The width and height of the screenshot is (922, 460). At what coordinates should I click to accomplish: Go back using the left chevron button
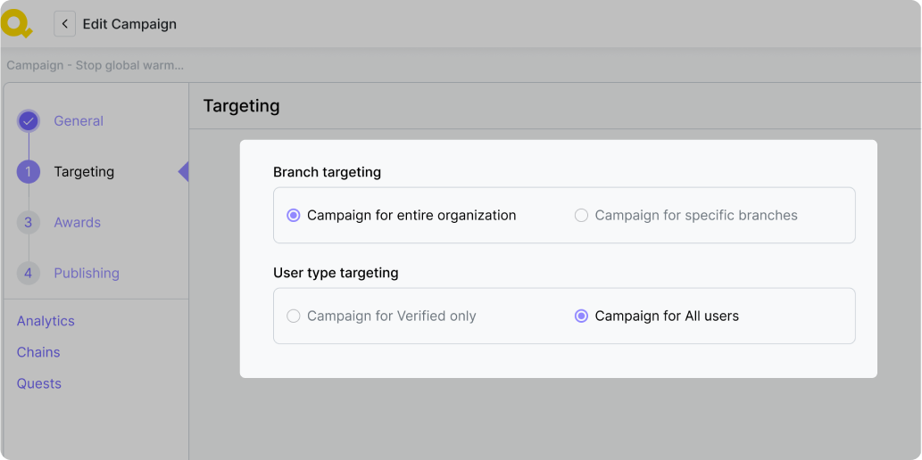pyautogui.click(x=64, y=24)
